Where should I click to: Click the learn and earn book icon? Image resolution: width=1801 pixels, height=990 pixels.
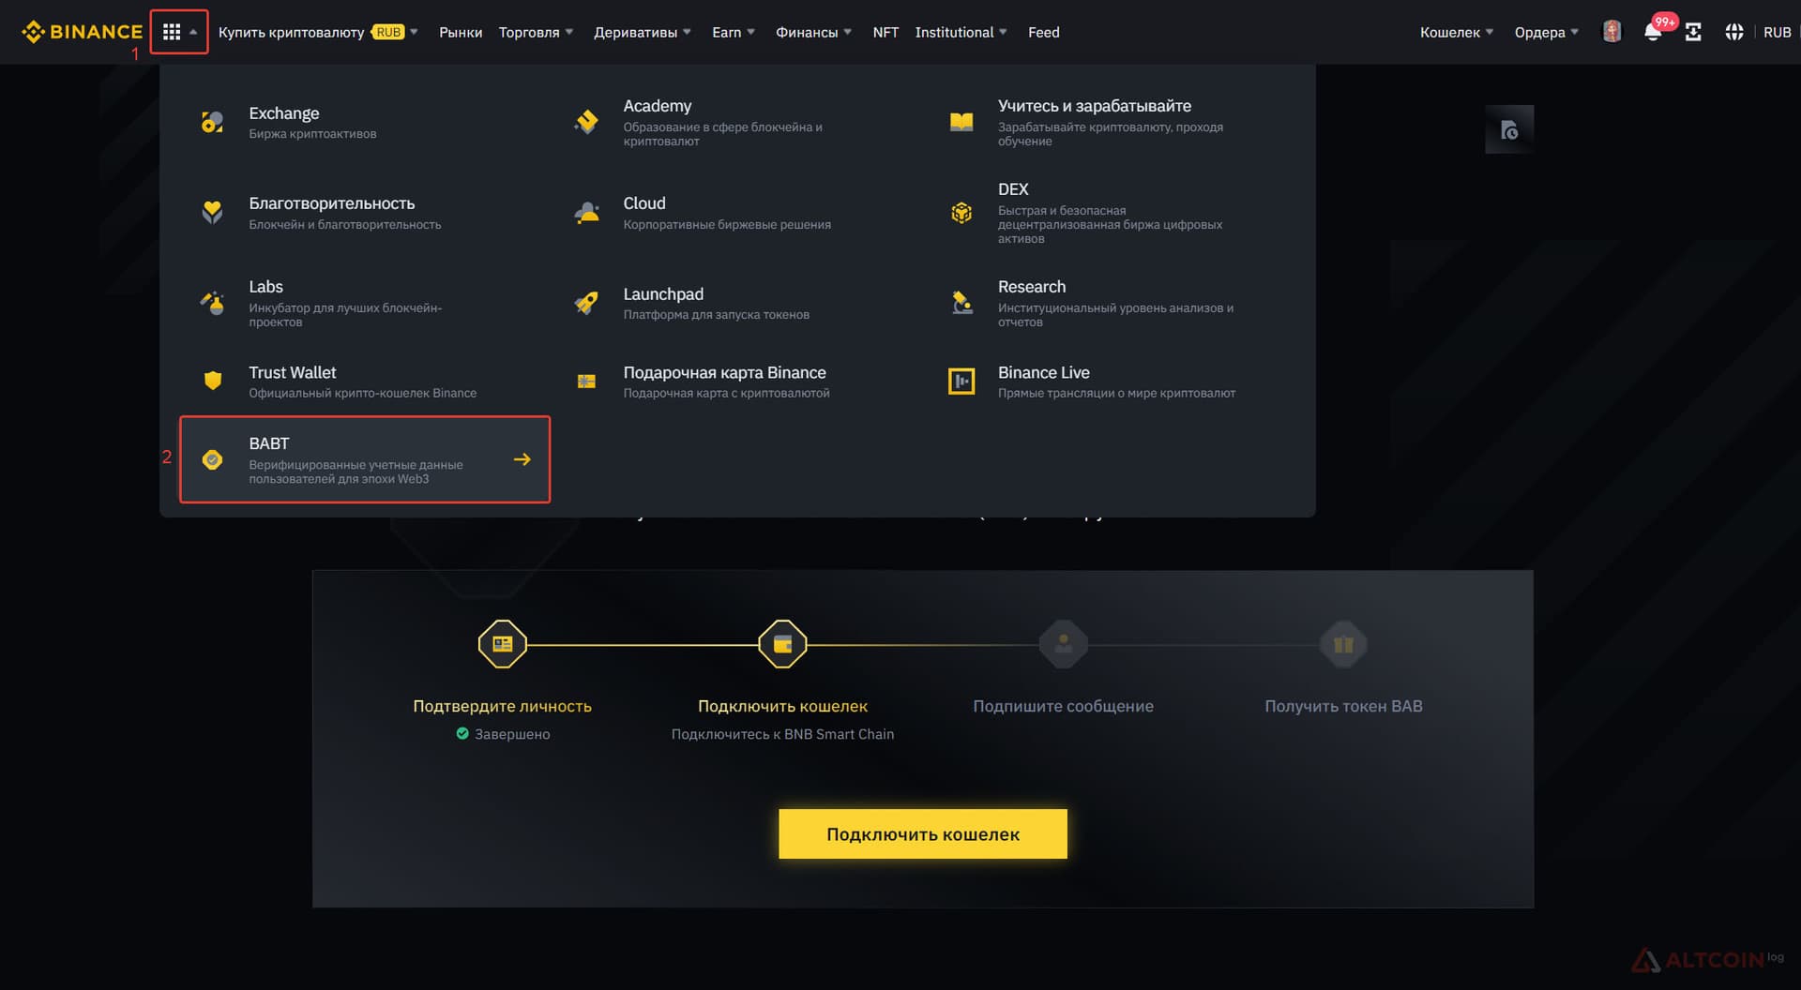pos(961,122)
